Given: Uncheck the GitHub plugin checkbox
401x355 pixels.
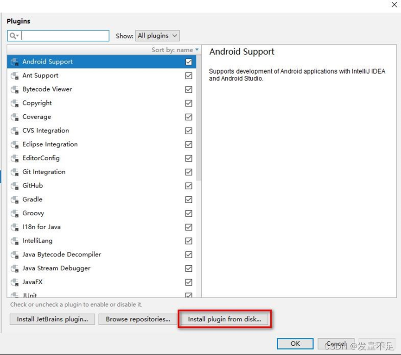Looking at the screenshot, I should pos(189,186).
